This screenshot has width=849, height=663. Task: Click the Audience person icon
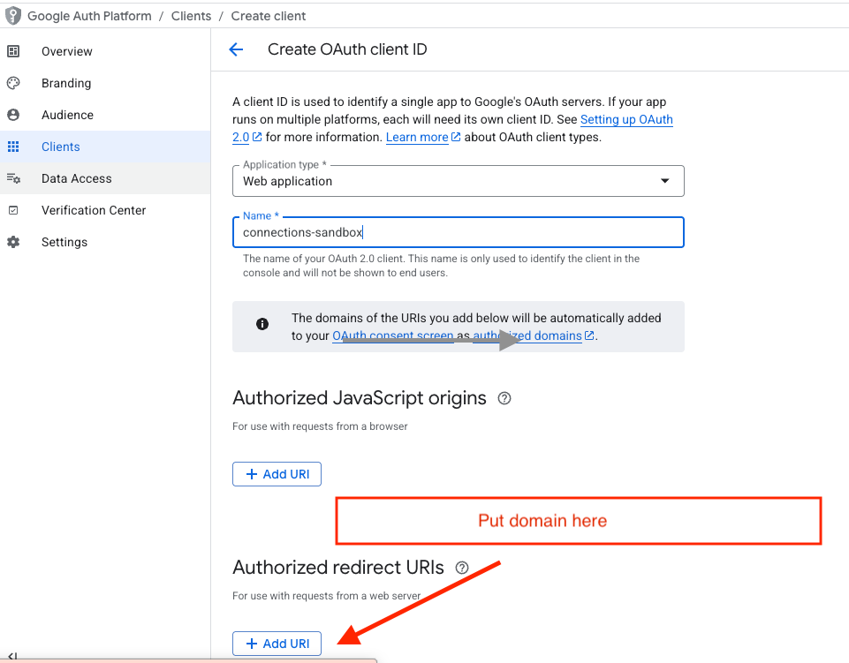point(13,115)
